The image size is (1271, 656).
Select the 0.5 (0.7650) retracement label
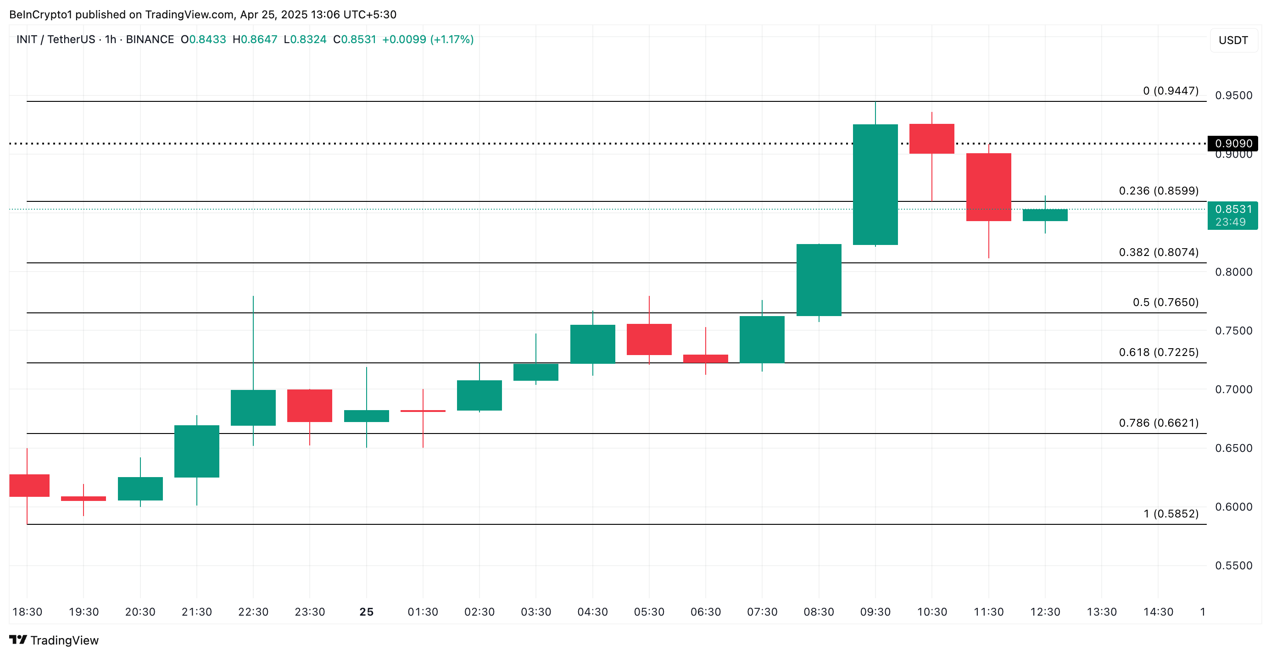point(1165,302)
